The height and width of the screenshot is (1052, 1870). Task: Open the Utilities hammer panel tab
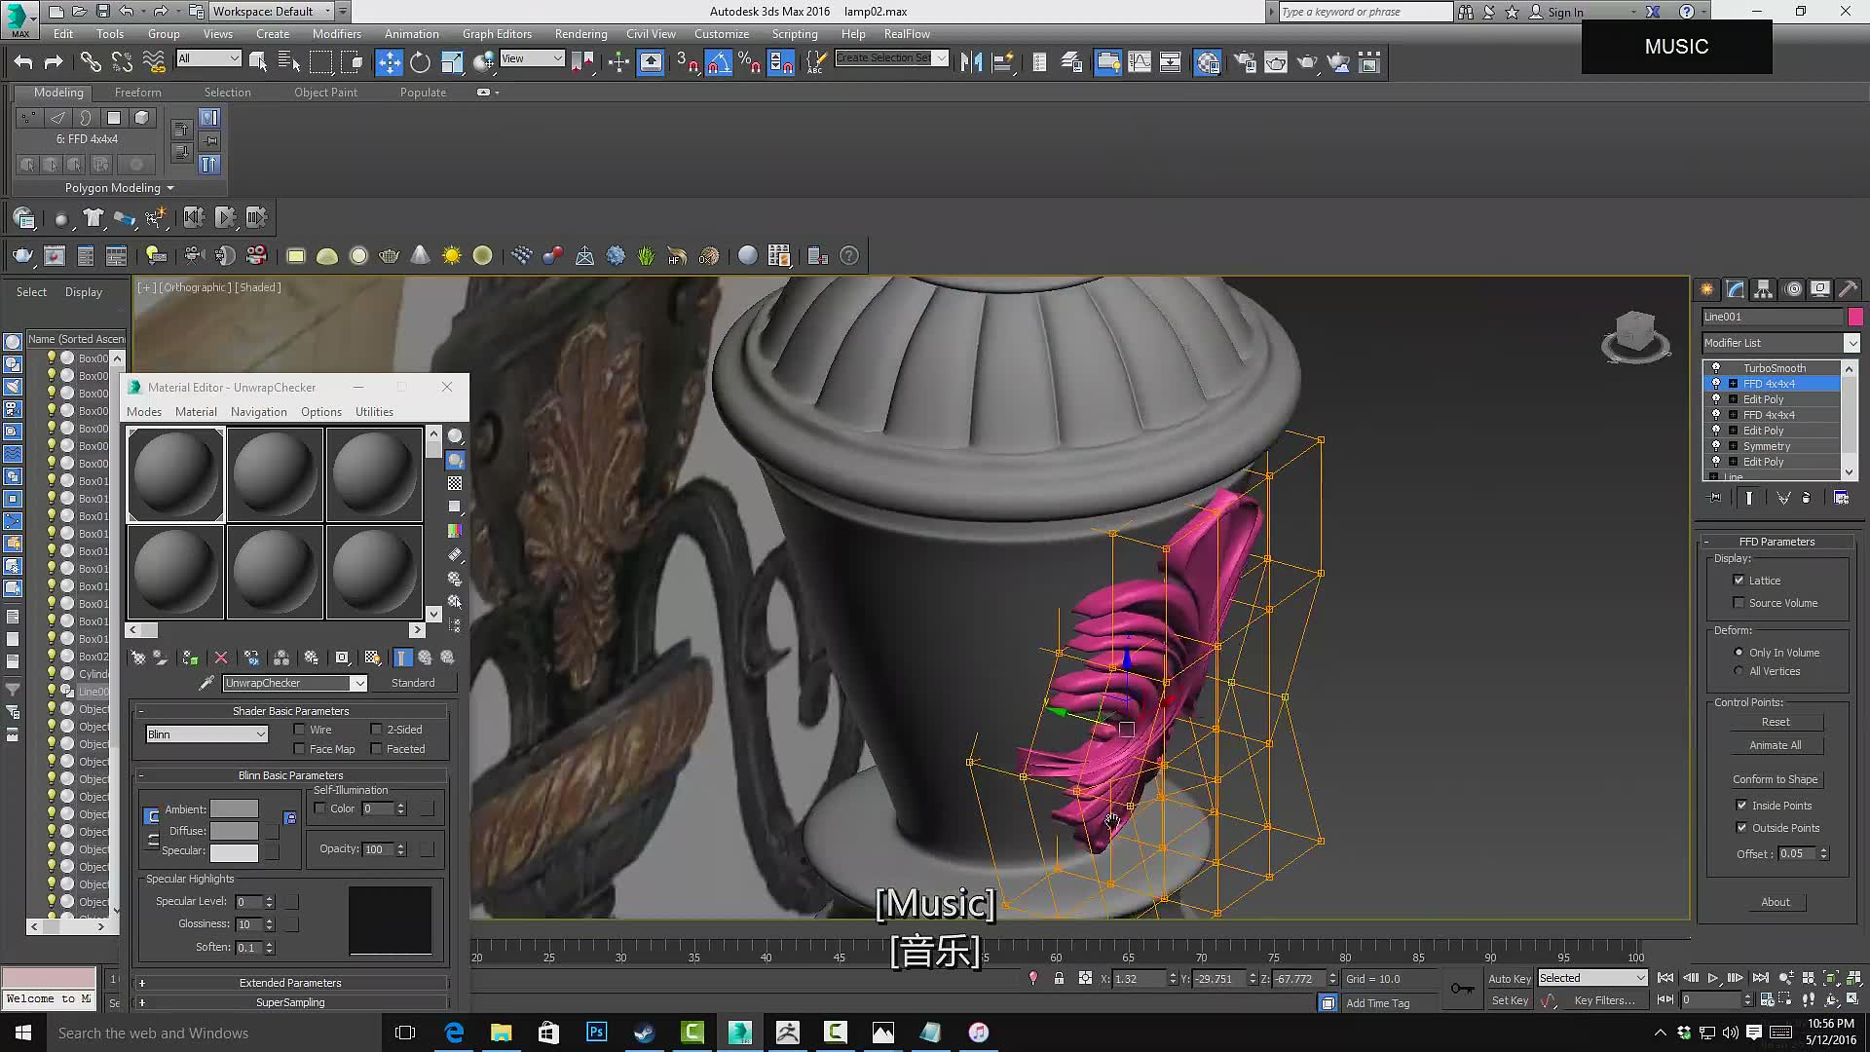pos(1848,289)
